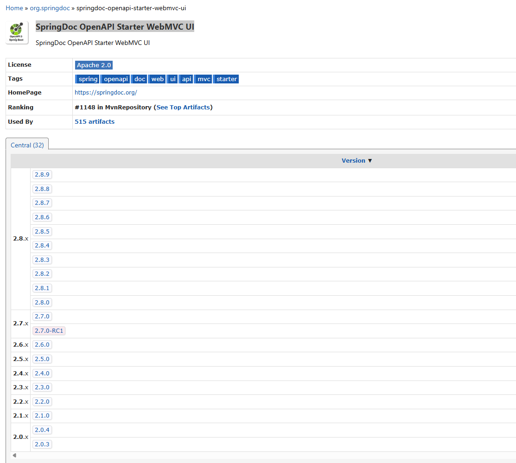Viewport: 516px width, 463px height.
Task: Open version 2.8.6
Action: tap(42, 217)
